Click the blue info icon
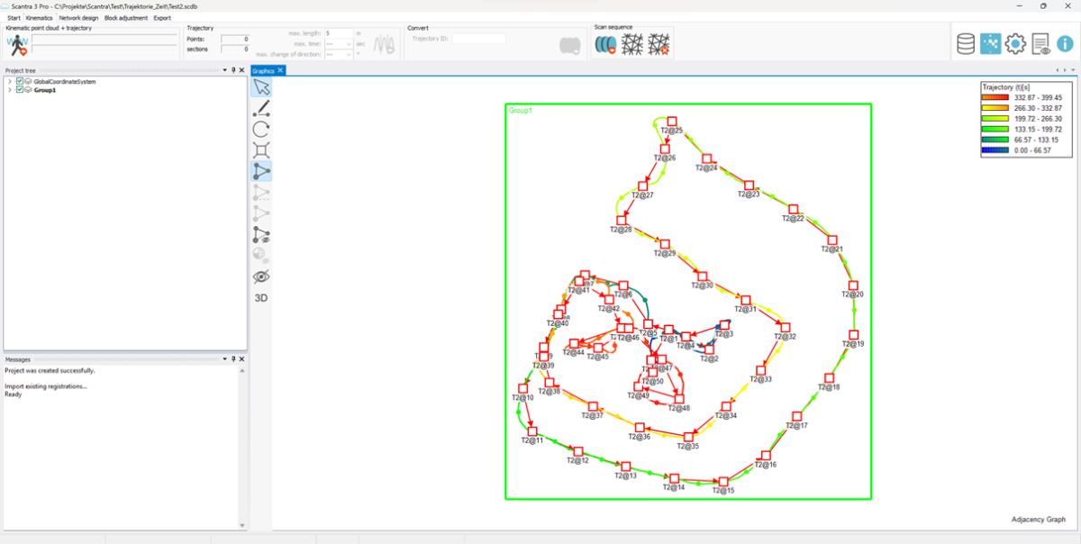This screenshot has width=1081, height=544. 1065,43
